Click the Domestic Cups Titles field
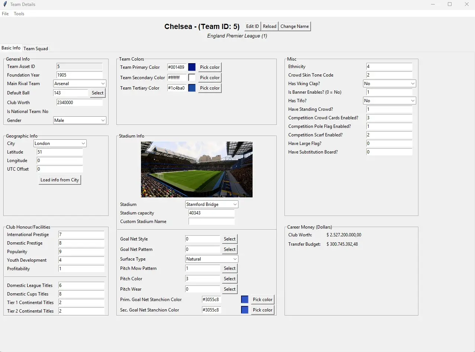The width and height of the screenshot is (475, 352). click(x=81, y=294)
